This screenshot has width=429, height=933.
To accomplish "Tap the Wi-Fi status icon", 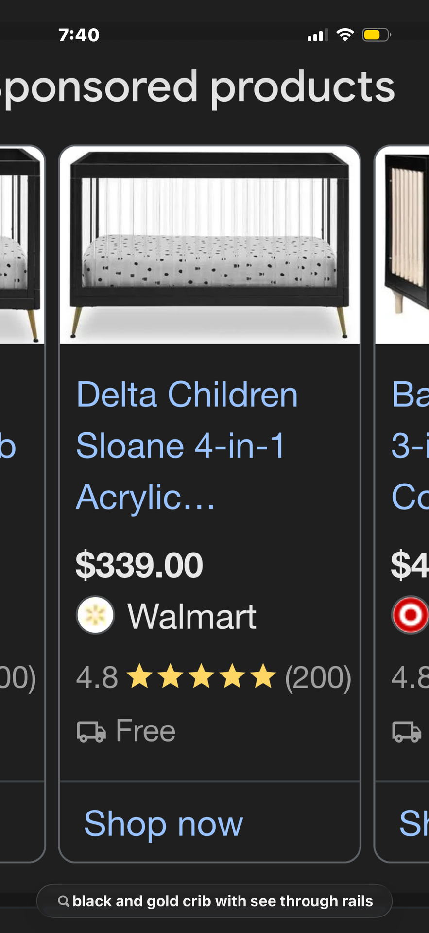I will (345, 35).
